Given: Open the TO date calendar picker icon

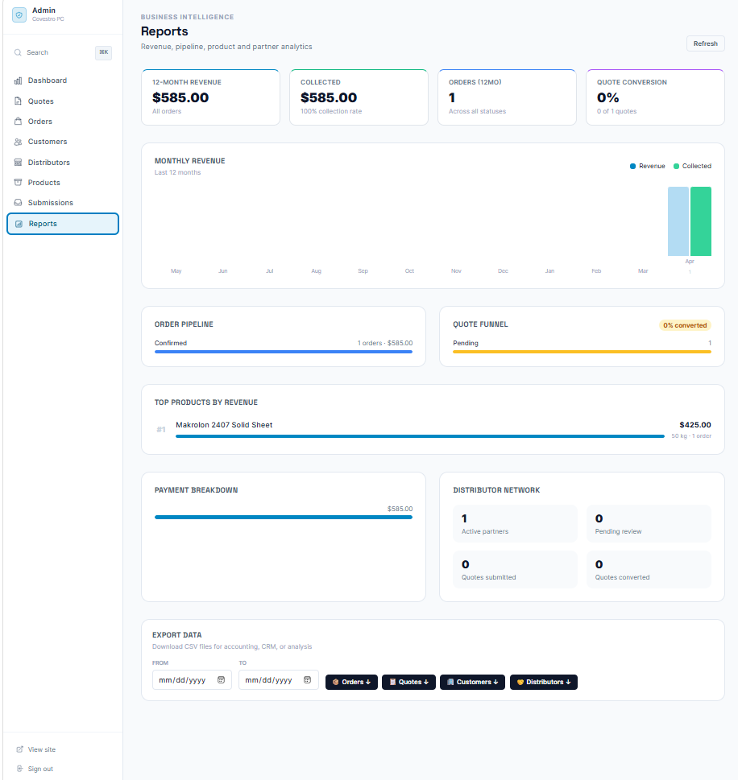Looking at the screenshot, I should (x=307, y=680).
